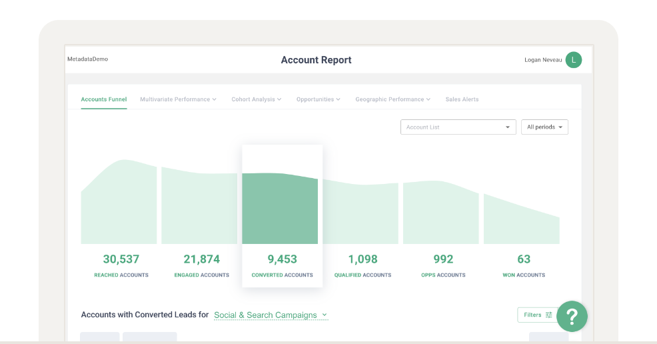
Task: Select the Engaged Accounts funnel segment
Action: pyautogui.click(x=199, y=206)
